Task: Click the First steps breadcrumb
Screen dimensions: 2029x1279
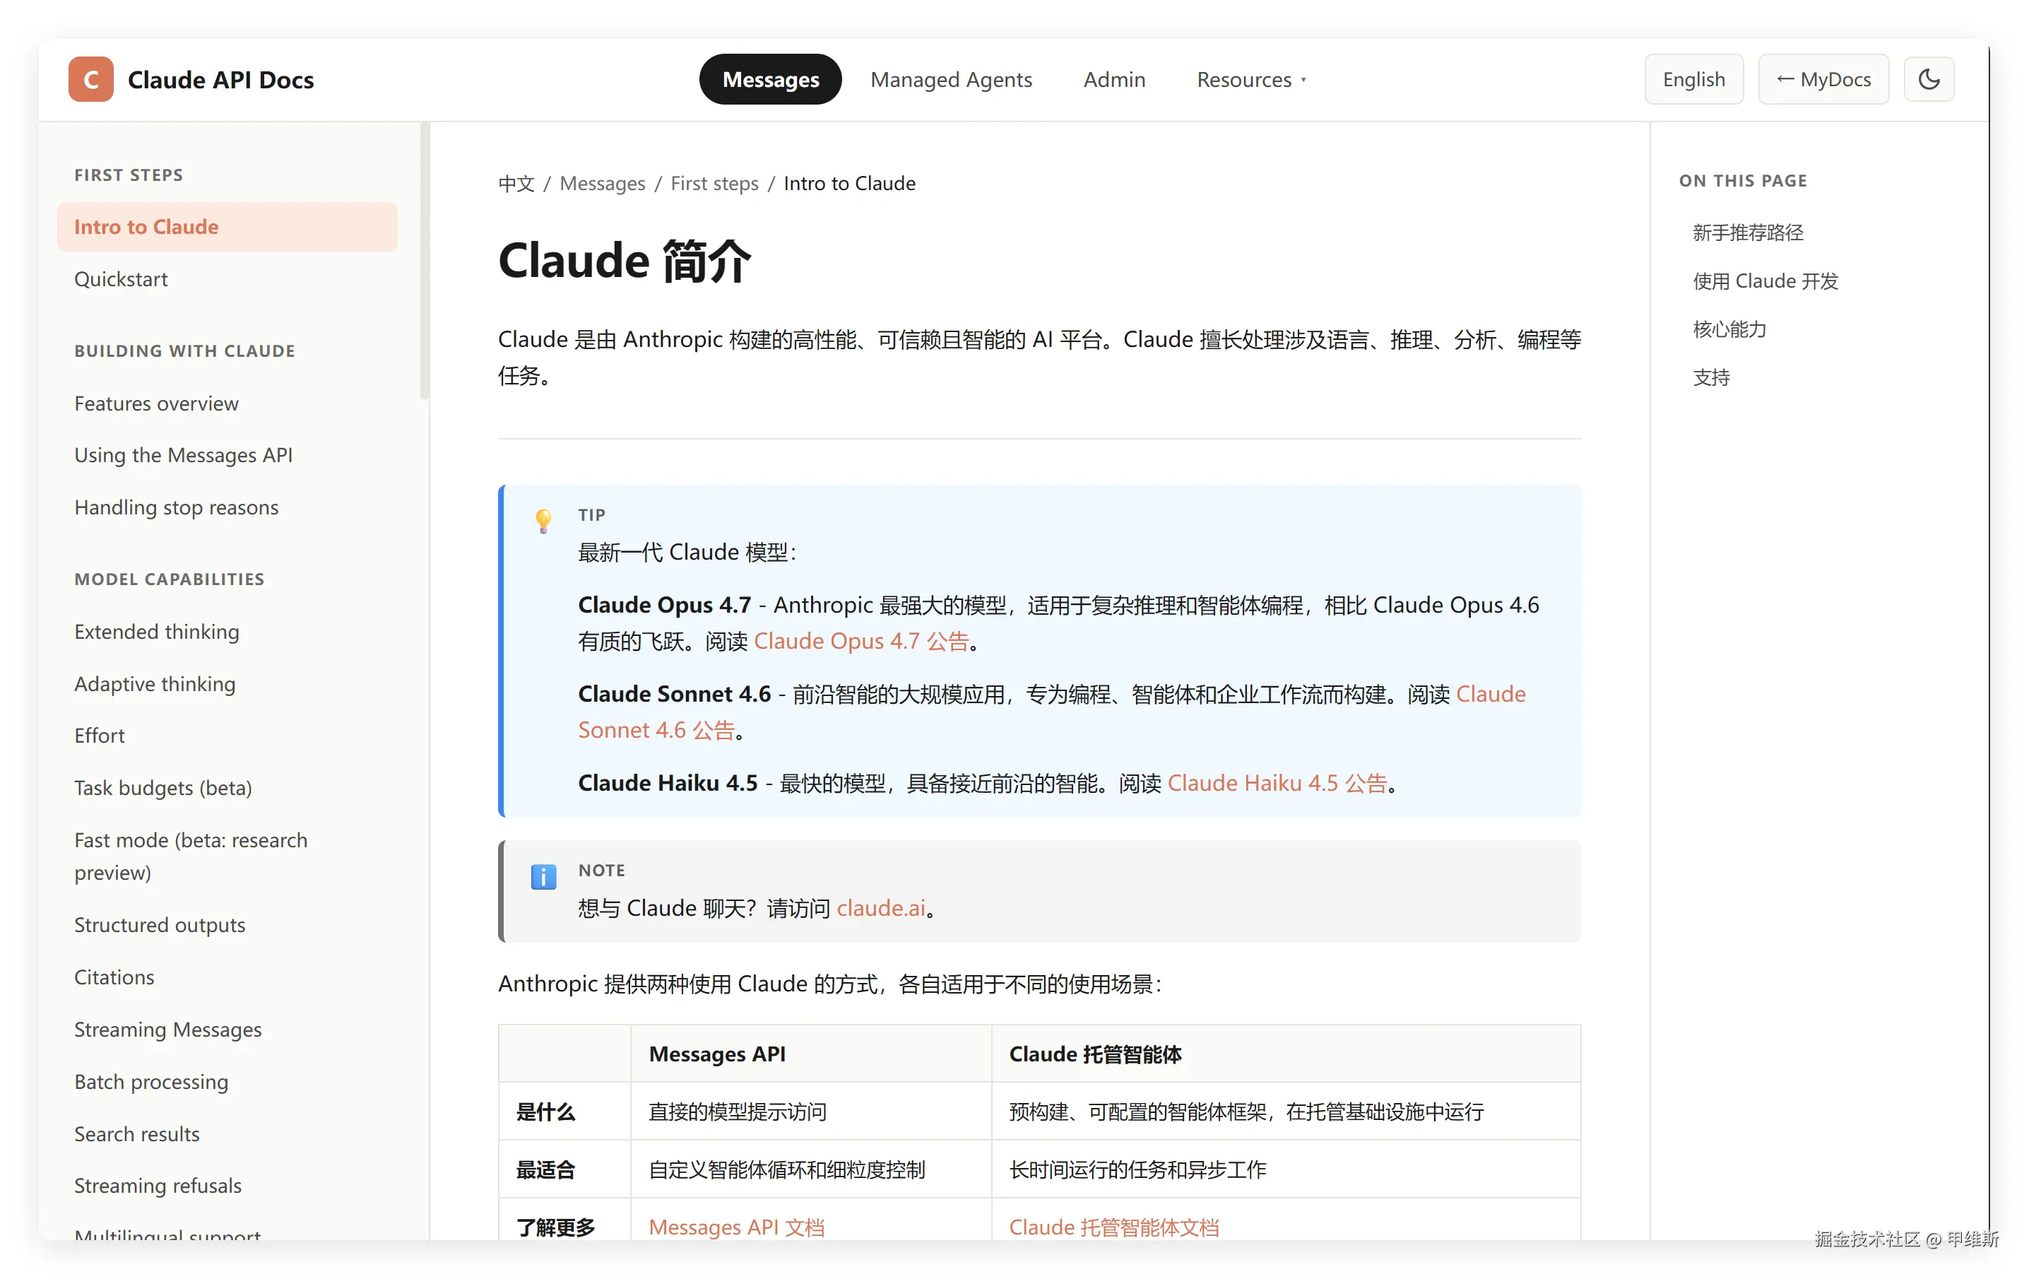Action: coord(714,184)
